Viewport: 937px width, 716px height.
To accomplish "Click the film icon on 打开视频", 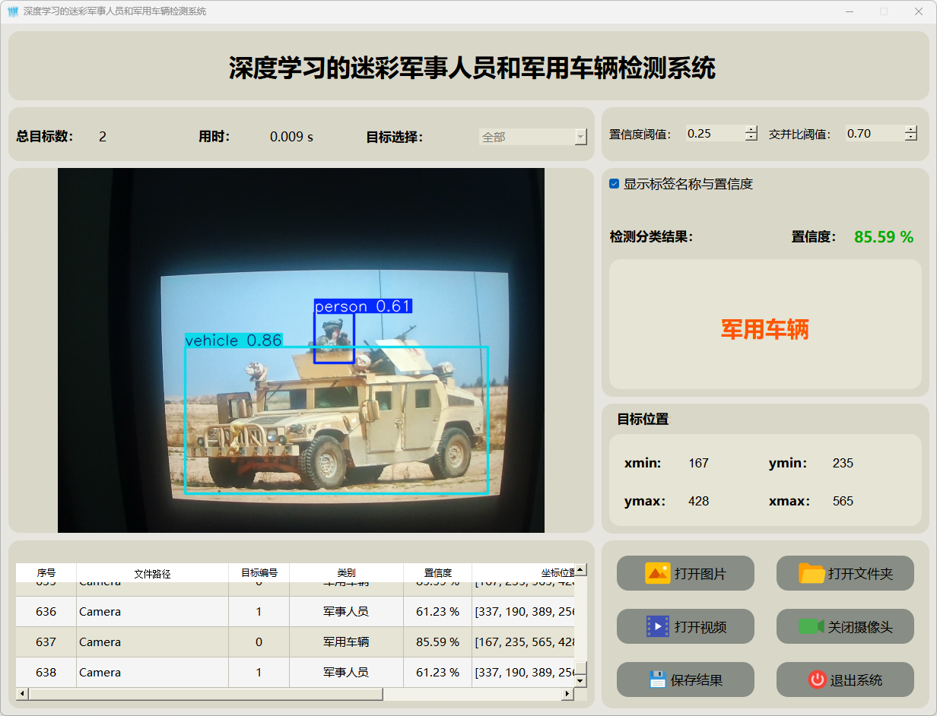I will pos(657,626).
